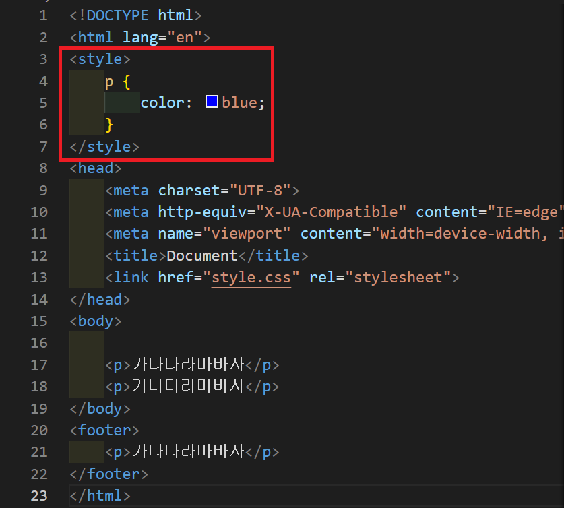Open the style.css link in href
The width and height of the screenshot is (564, 508).
[251, 278]
